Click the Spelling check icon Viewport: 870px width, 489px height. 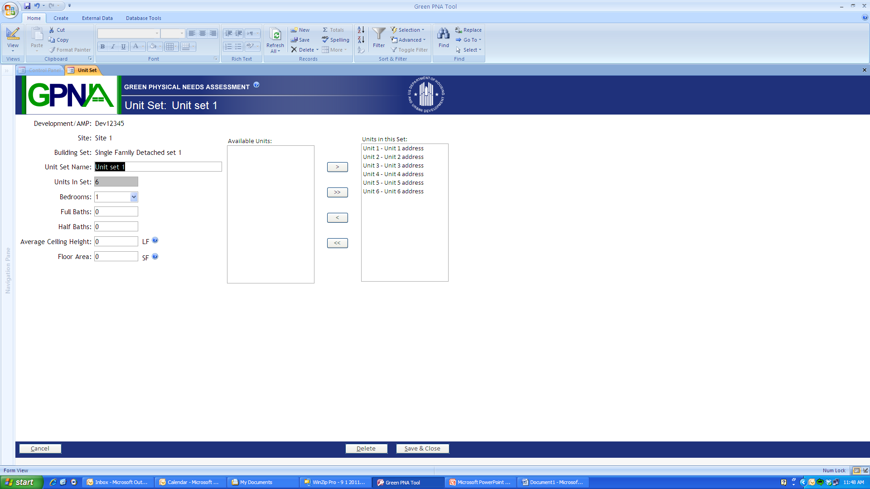(325, 40)
